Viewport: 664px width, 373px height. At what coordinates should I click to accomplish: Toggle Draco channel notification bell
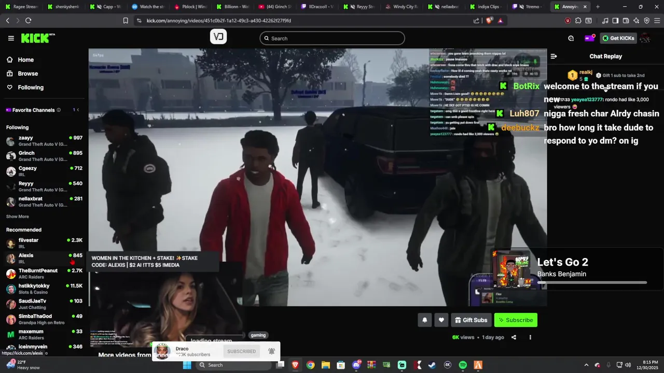point(271,351)
